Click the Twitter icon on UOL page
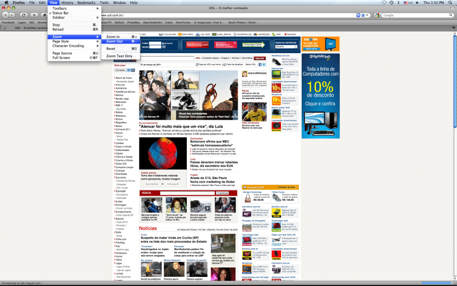This screenshot has height=286, width=457. tap(264, 65)
